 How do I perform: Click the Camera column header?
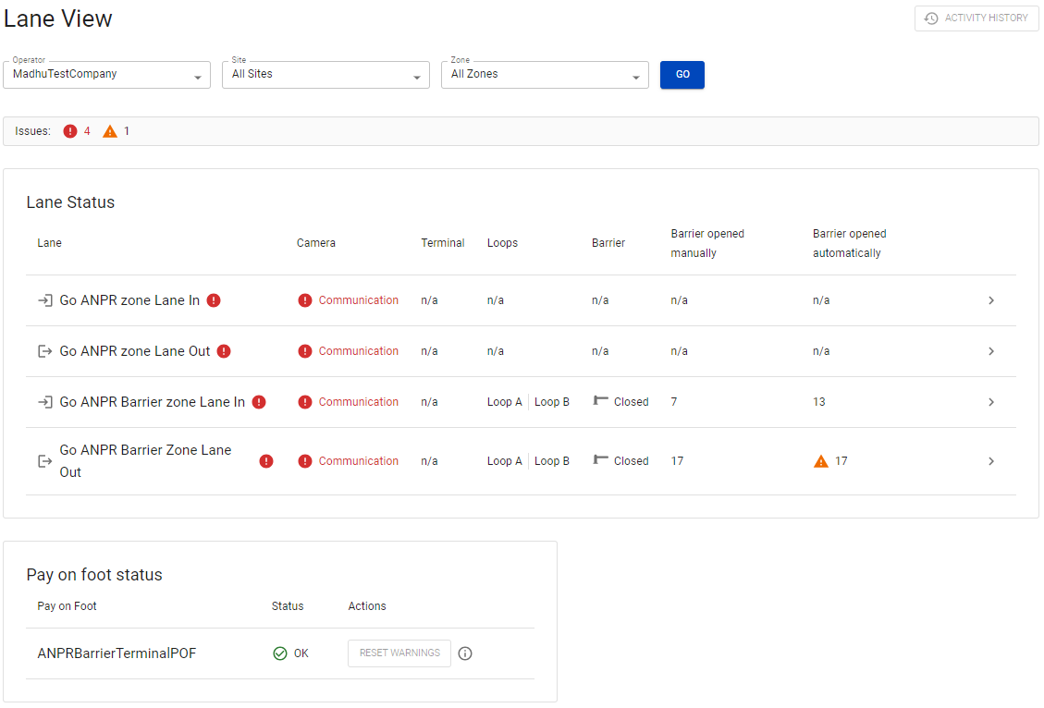[x=315, y=243]
